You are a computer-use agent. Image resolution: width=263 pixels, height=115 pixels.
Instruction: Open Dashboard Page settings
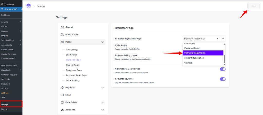coord(74,70)
